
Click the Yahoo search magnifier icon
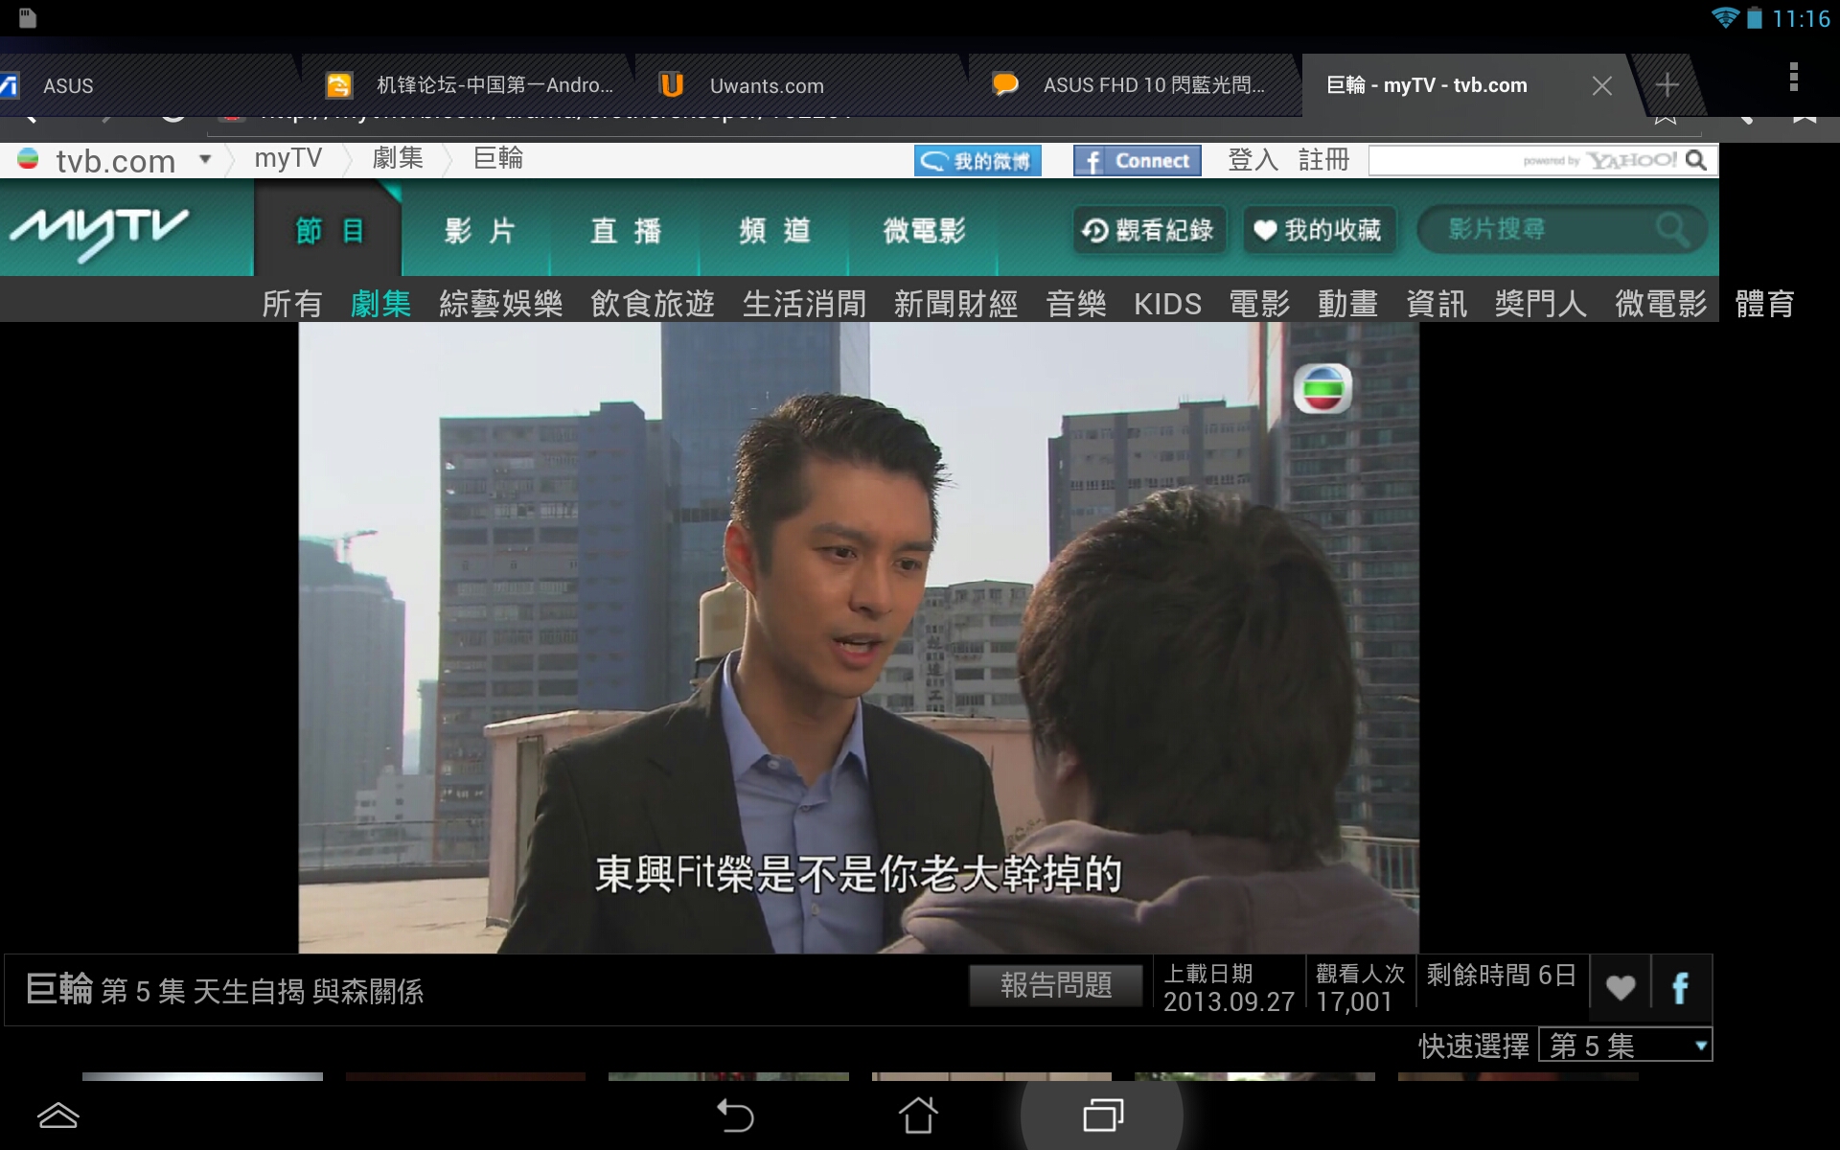1696,161
